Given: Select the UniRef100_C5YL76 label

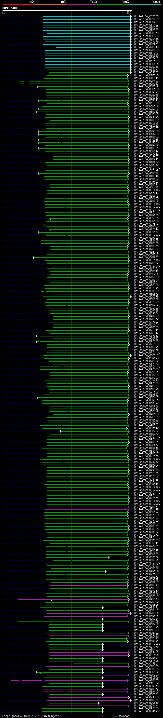Looking at the screenshot, I should tap(146, 42).
